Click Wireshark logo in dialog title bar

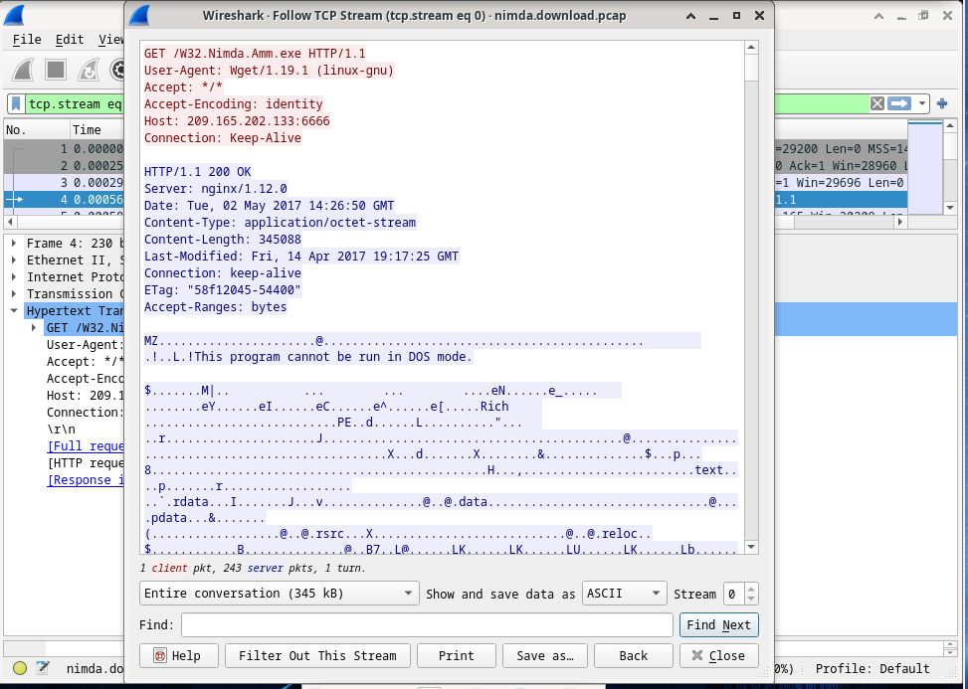(x=140, y=16)
